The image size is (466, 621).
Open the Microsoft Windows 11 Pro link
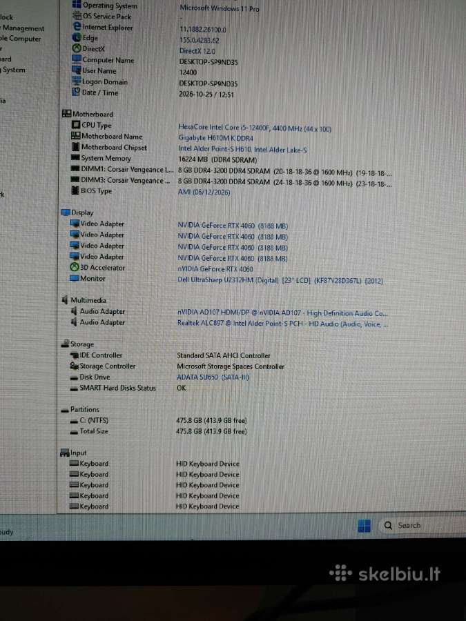pos(219,8)
